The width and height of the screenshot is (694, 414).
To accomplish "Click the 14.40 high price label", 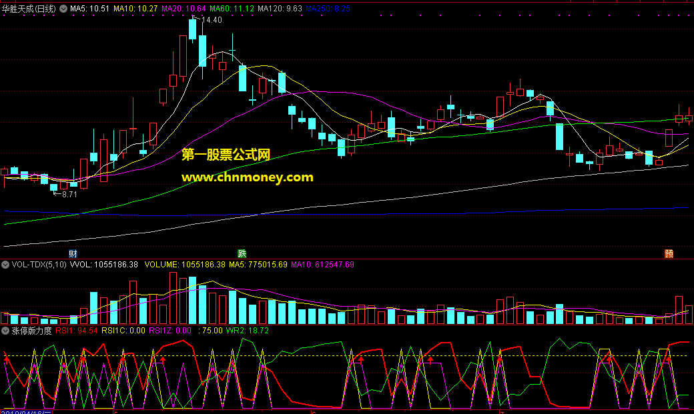I will (212, 20).
